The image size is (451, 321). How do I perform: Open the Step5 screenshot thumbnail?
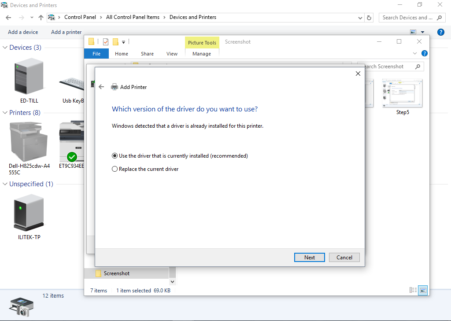coord(402,93)
